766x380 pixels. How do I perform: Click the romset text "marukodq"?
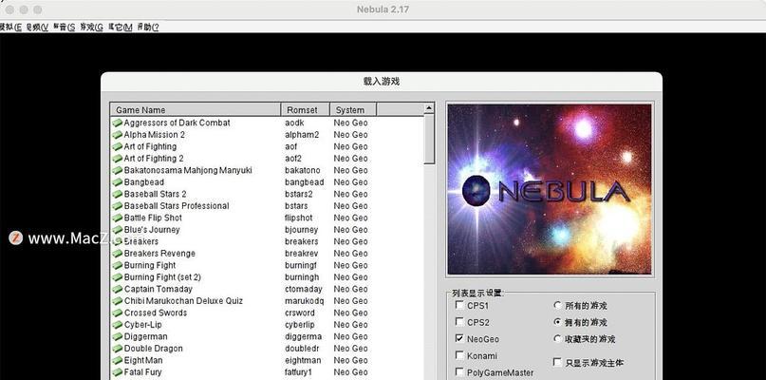pyautogui.click(x=305, y=301)
